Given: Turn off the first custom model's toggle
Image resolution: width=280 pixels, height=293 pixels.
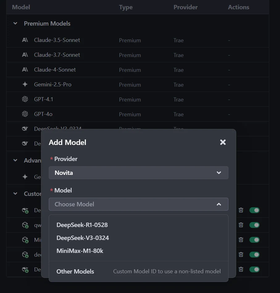Looking at the screenshot, I should [254, 210].
